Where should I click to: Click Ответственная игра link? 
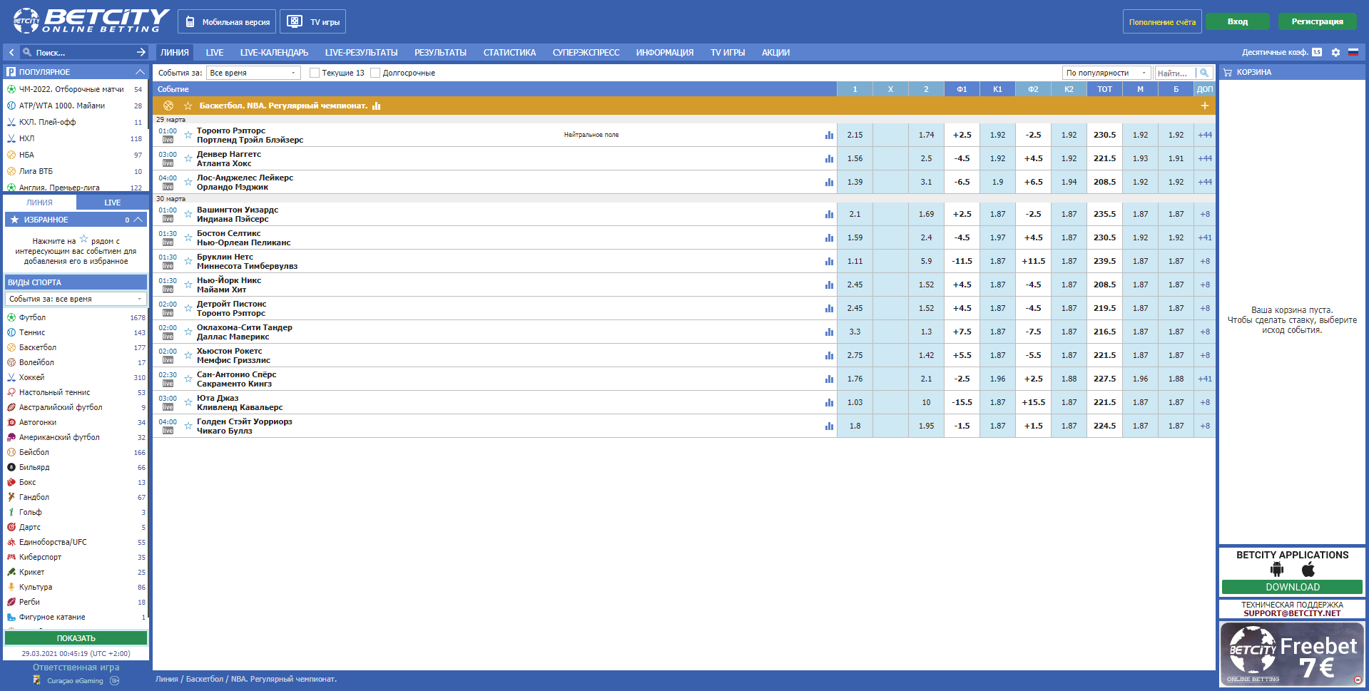pyautogui.click(x=76, y=667)
